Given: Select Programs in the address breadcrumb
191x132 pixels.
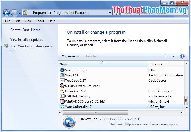Looking at the screenshot, I should 40,13.
